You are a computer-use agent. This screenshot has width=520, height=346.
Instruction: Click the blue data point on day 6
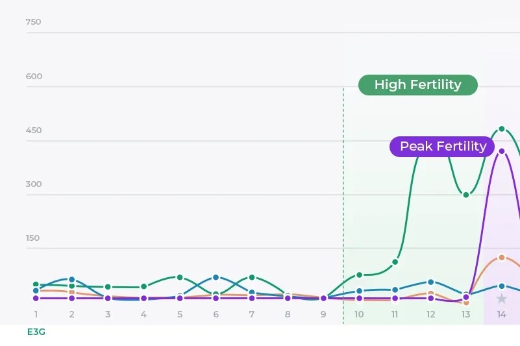point(216,277)
